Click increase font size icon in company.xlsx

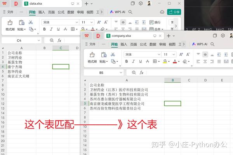pyautogui.click(x=181, y=54)
